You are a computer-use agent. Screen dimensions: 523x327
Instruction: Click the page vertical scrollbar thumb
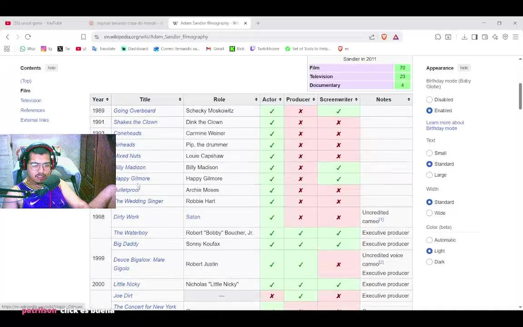[x=520, y=96]
